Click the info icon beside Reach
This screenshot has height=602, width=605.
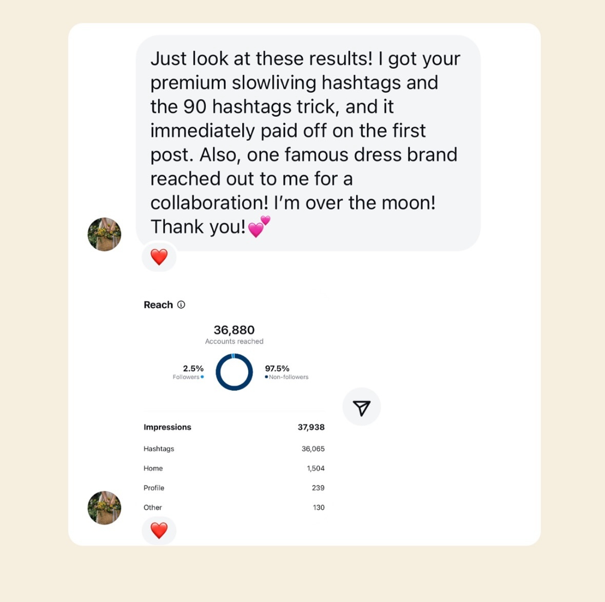coord(181,305)
